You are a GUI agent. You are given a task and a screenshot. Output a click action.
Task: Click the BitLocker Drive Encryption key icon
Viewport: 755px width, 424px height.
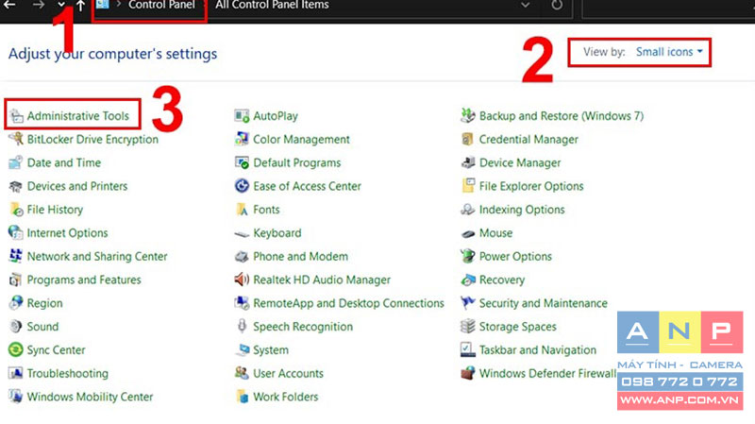(x=16, y=139)
